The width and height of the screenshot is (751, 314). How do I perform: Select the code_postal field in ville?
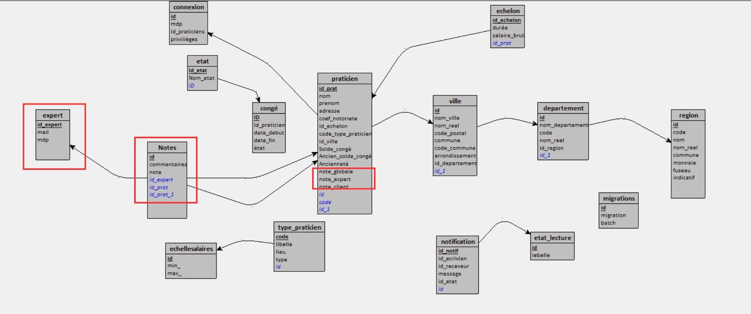pos(450,133)
